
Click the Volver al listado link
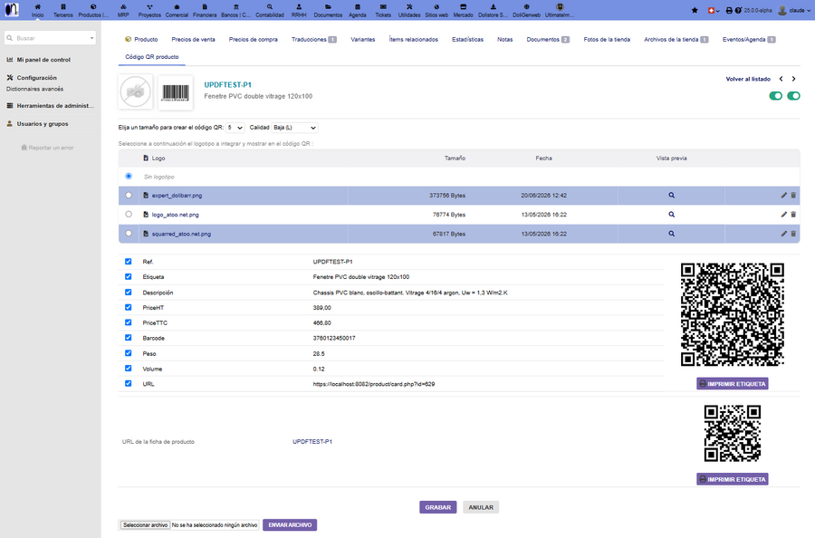tap(748, 79)
